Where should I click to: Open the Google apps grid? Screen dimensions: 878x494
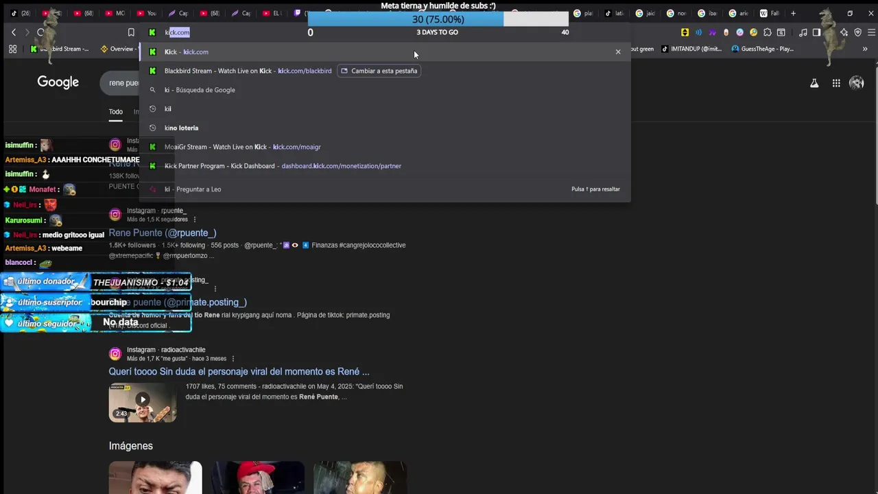(x=836, y=83)
